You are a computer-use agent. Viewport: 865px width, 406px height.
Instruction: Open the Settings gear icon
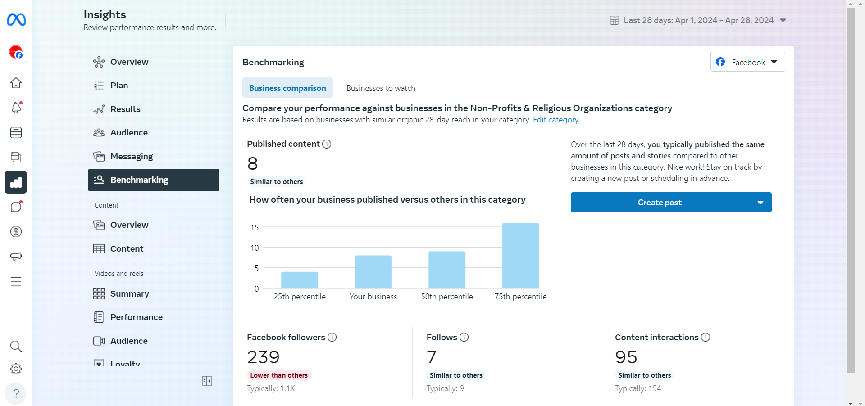[x=16, y=369]
